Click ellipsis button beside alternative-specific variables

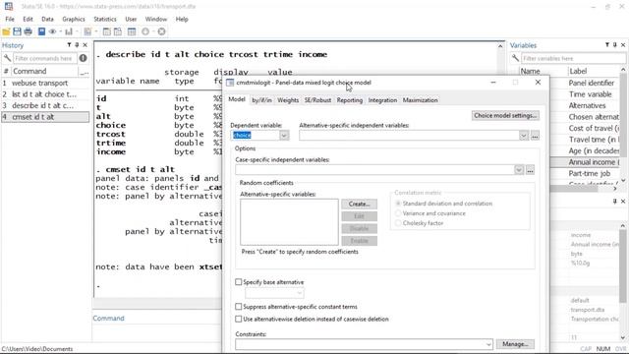535,136
